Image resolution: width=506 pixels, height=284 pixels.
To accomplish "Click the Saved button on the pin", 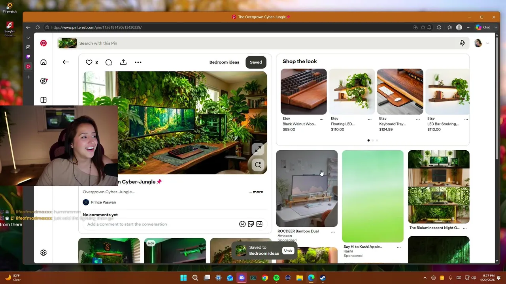I will coord(256,62).
